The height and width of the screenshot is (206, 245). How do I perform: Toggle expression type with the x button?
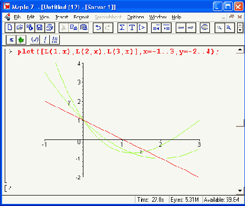coord(11,40)
